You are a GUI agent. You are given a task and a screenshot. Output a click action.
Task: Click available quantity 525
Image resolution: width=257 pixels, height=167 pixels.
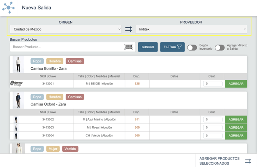[137, 84]
